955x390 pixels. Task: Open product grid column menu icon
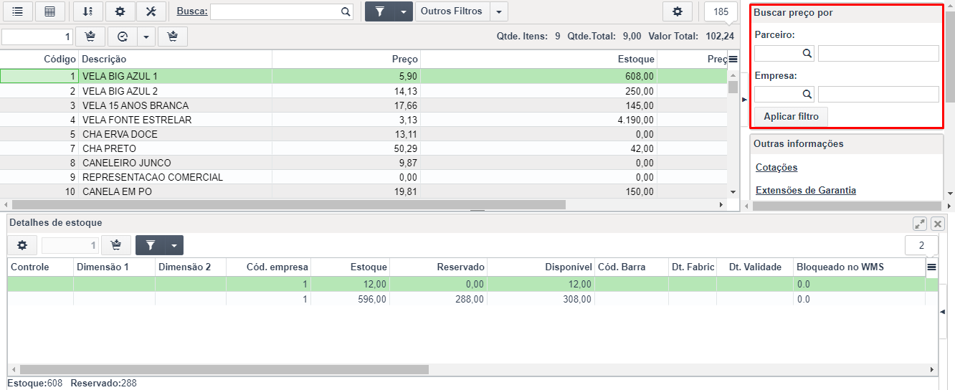pos(733,60)
